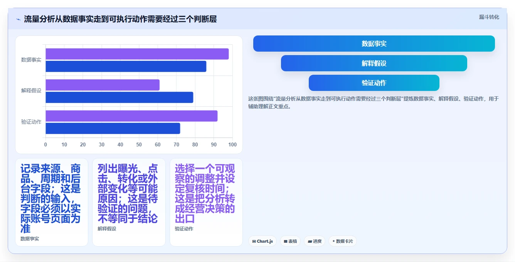Open the Chart.js chip

tap(262, 241)
